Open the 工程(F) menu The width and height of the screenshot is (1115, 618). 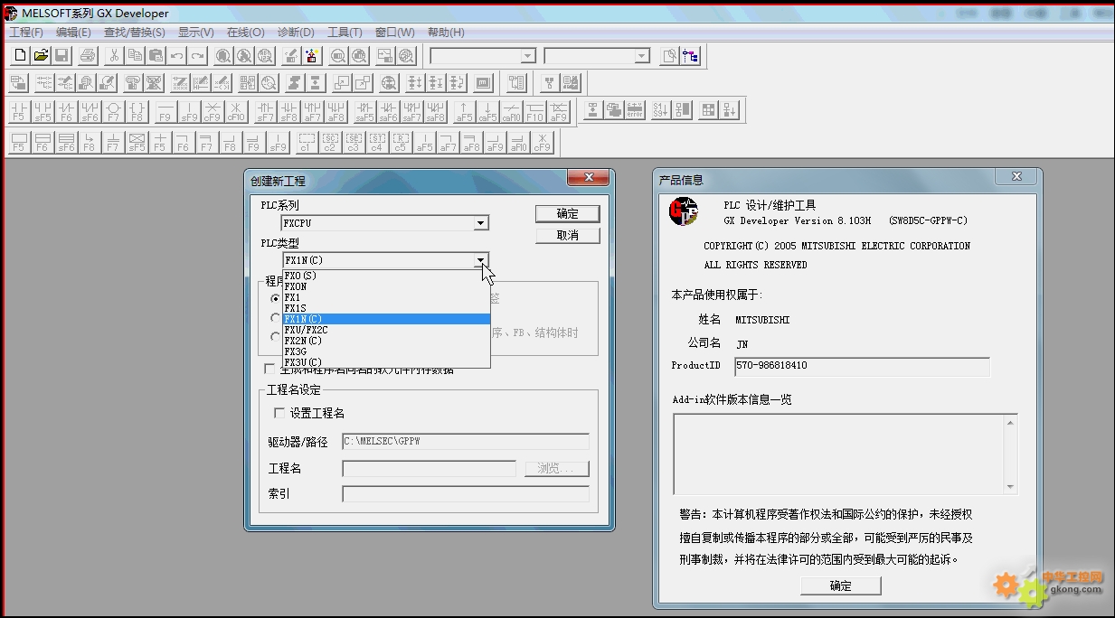[26, 33]
